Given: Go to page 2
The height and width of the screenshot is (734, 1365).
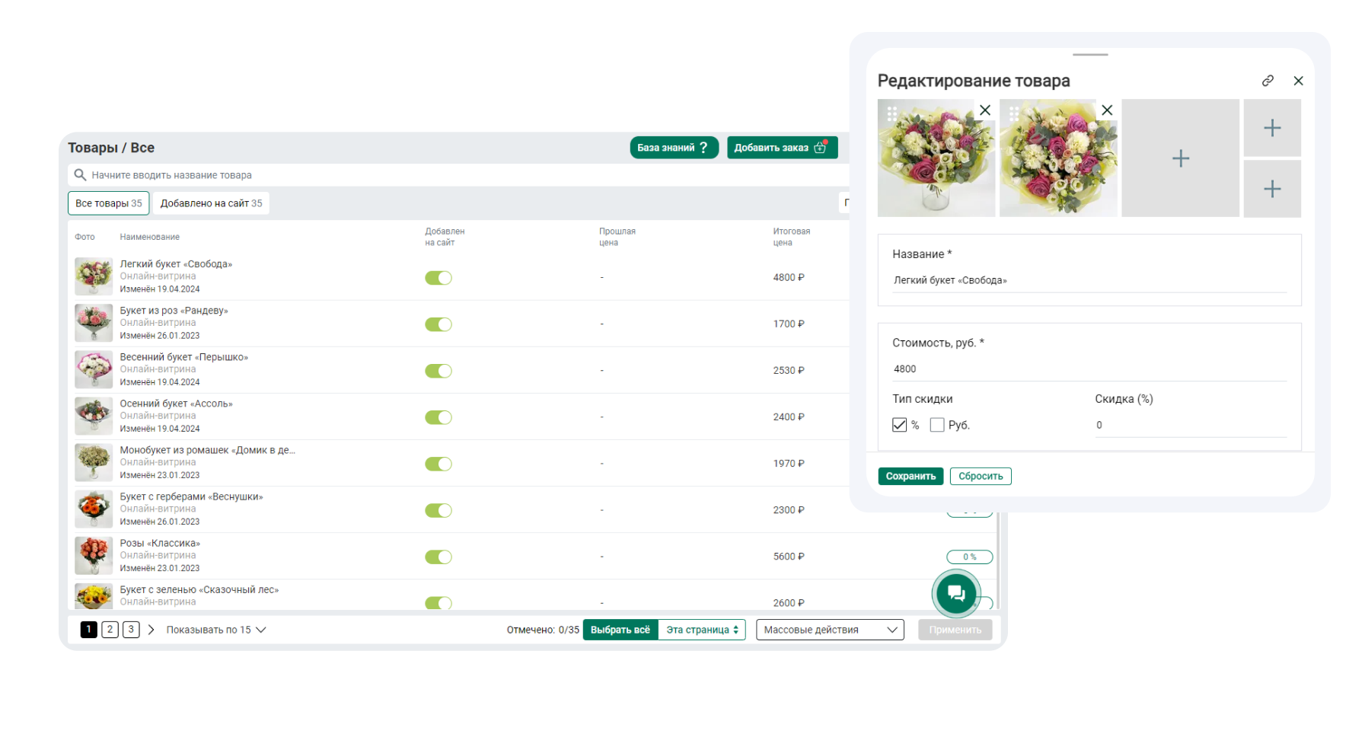Looking at the screenshot, I should click(x=110, y=629).
